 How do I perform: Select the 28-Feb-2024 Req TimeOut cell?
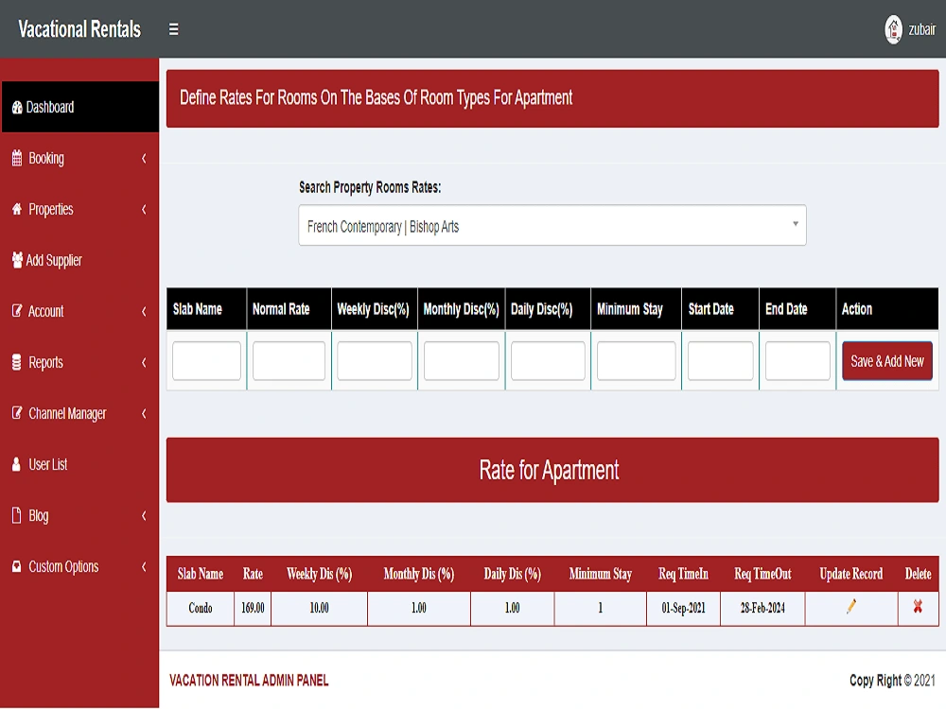click(762, 608)
